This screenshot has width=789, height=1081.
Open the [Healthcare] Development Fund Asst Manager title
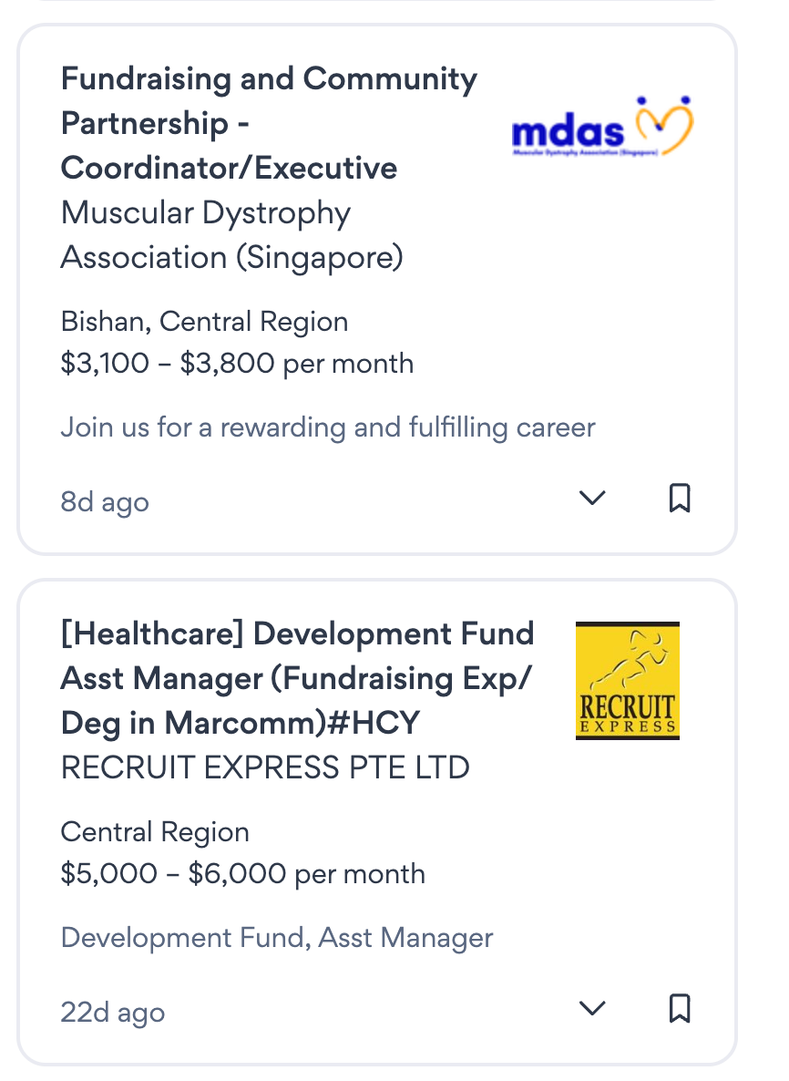coord(297,678)
